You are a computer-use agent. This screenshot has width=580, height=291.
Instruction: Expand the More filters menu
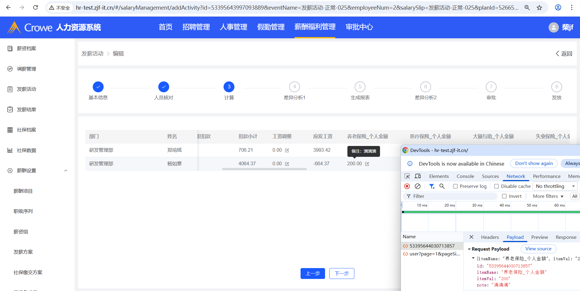[548, 196]
